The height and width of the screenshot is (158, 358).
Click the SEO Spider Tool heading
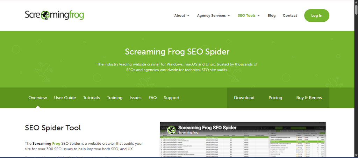click(x=53, y=128)
